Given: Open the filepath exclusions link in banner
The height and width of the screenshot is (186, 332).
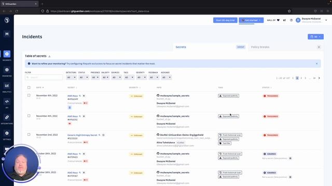Looking at the screenshot, I should pos(92,64).
